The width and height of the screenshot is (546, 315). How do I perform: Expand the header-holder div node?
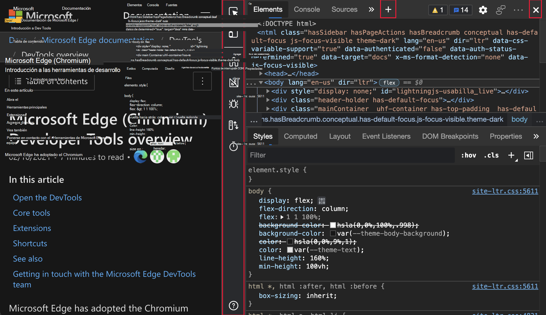tap(268, 100)
